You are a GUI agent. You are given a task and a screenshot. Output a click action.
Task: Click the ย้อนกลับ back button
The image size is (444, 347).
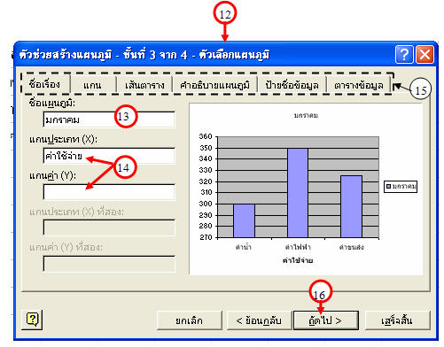[259, 320]
